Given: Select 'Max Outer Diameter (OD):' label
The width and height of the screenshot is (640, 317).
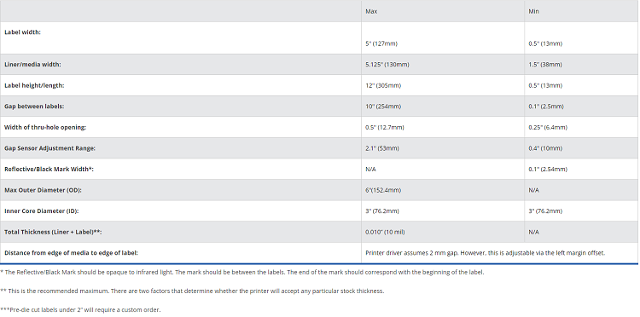Looking at the screenshot, I should (43, 190).
